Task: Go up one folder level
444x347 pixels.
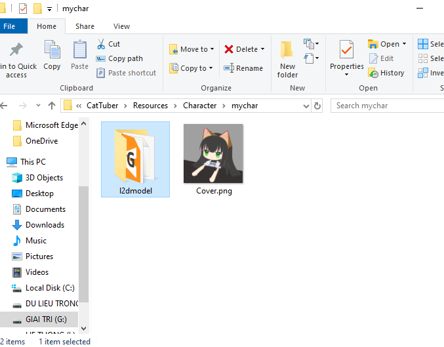Action: click(x=52, y=106)
